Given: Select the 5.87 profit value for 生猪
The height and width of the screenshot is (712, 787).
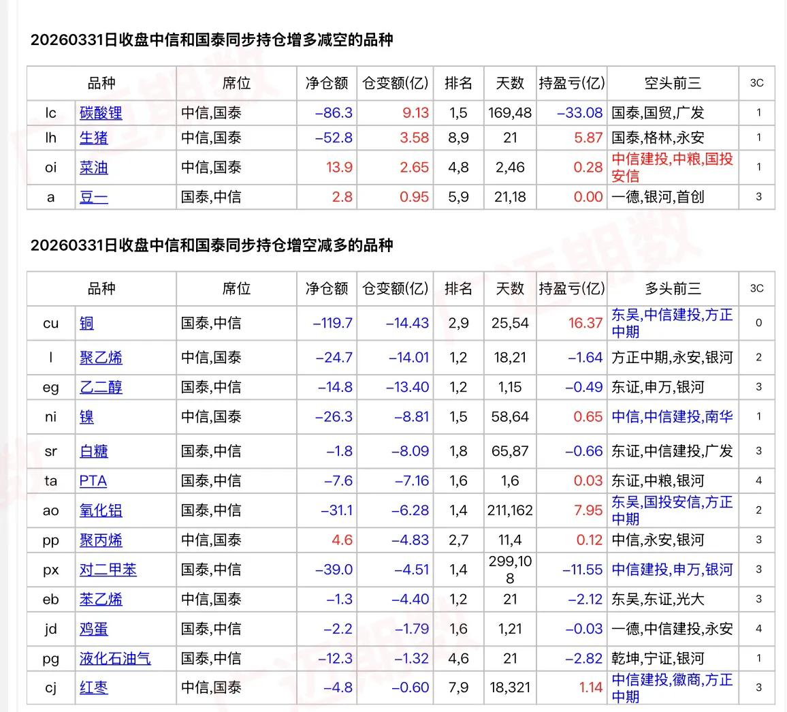Looking at the screenshot, I should tap(588, 138).
